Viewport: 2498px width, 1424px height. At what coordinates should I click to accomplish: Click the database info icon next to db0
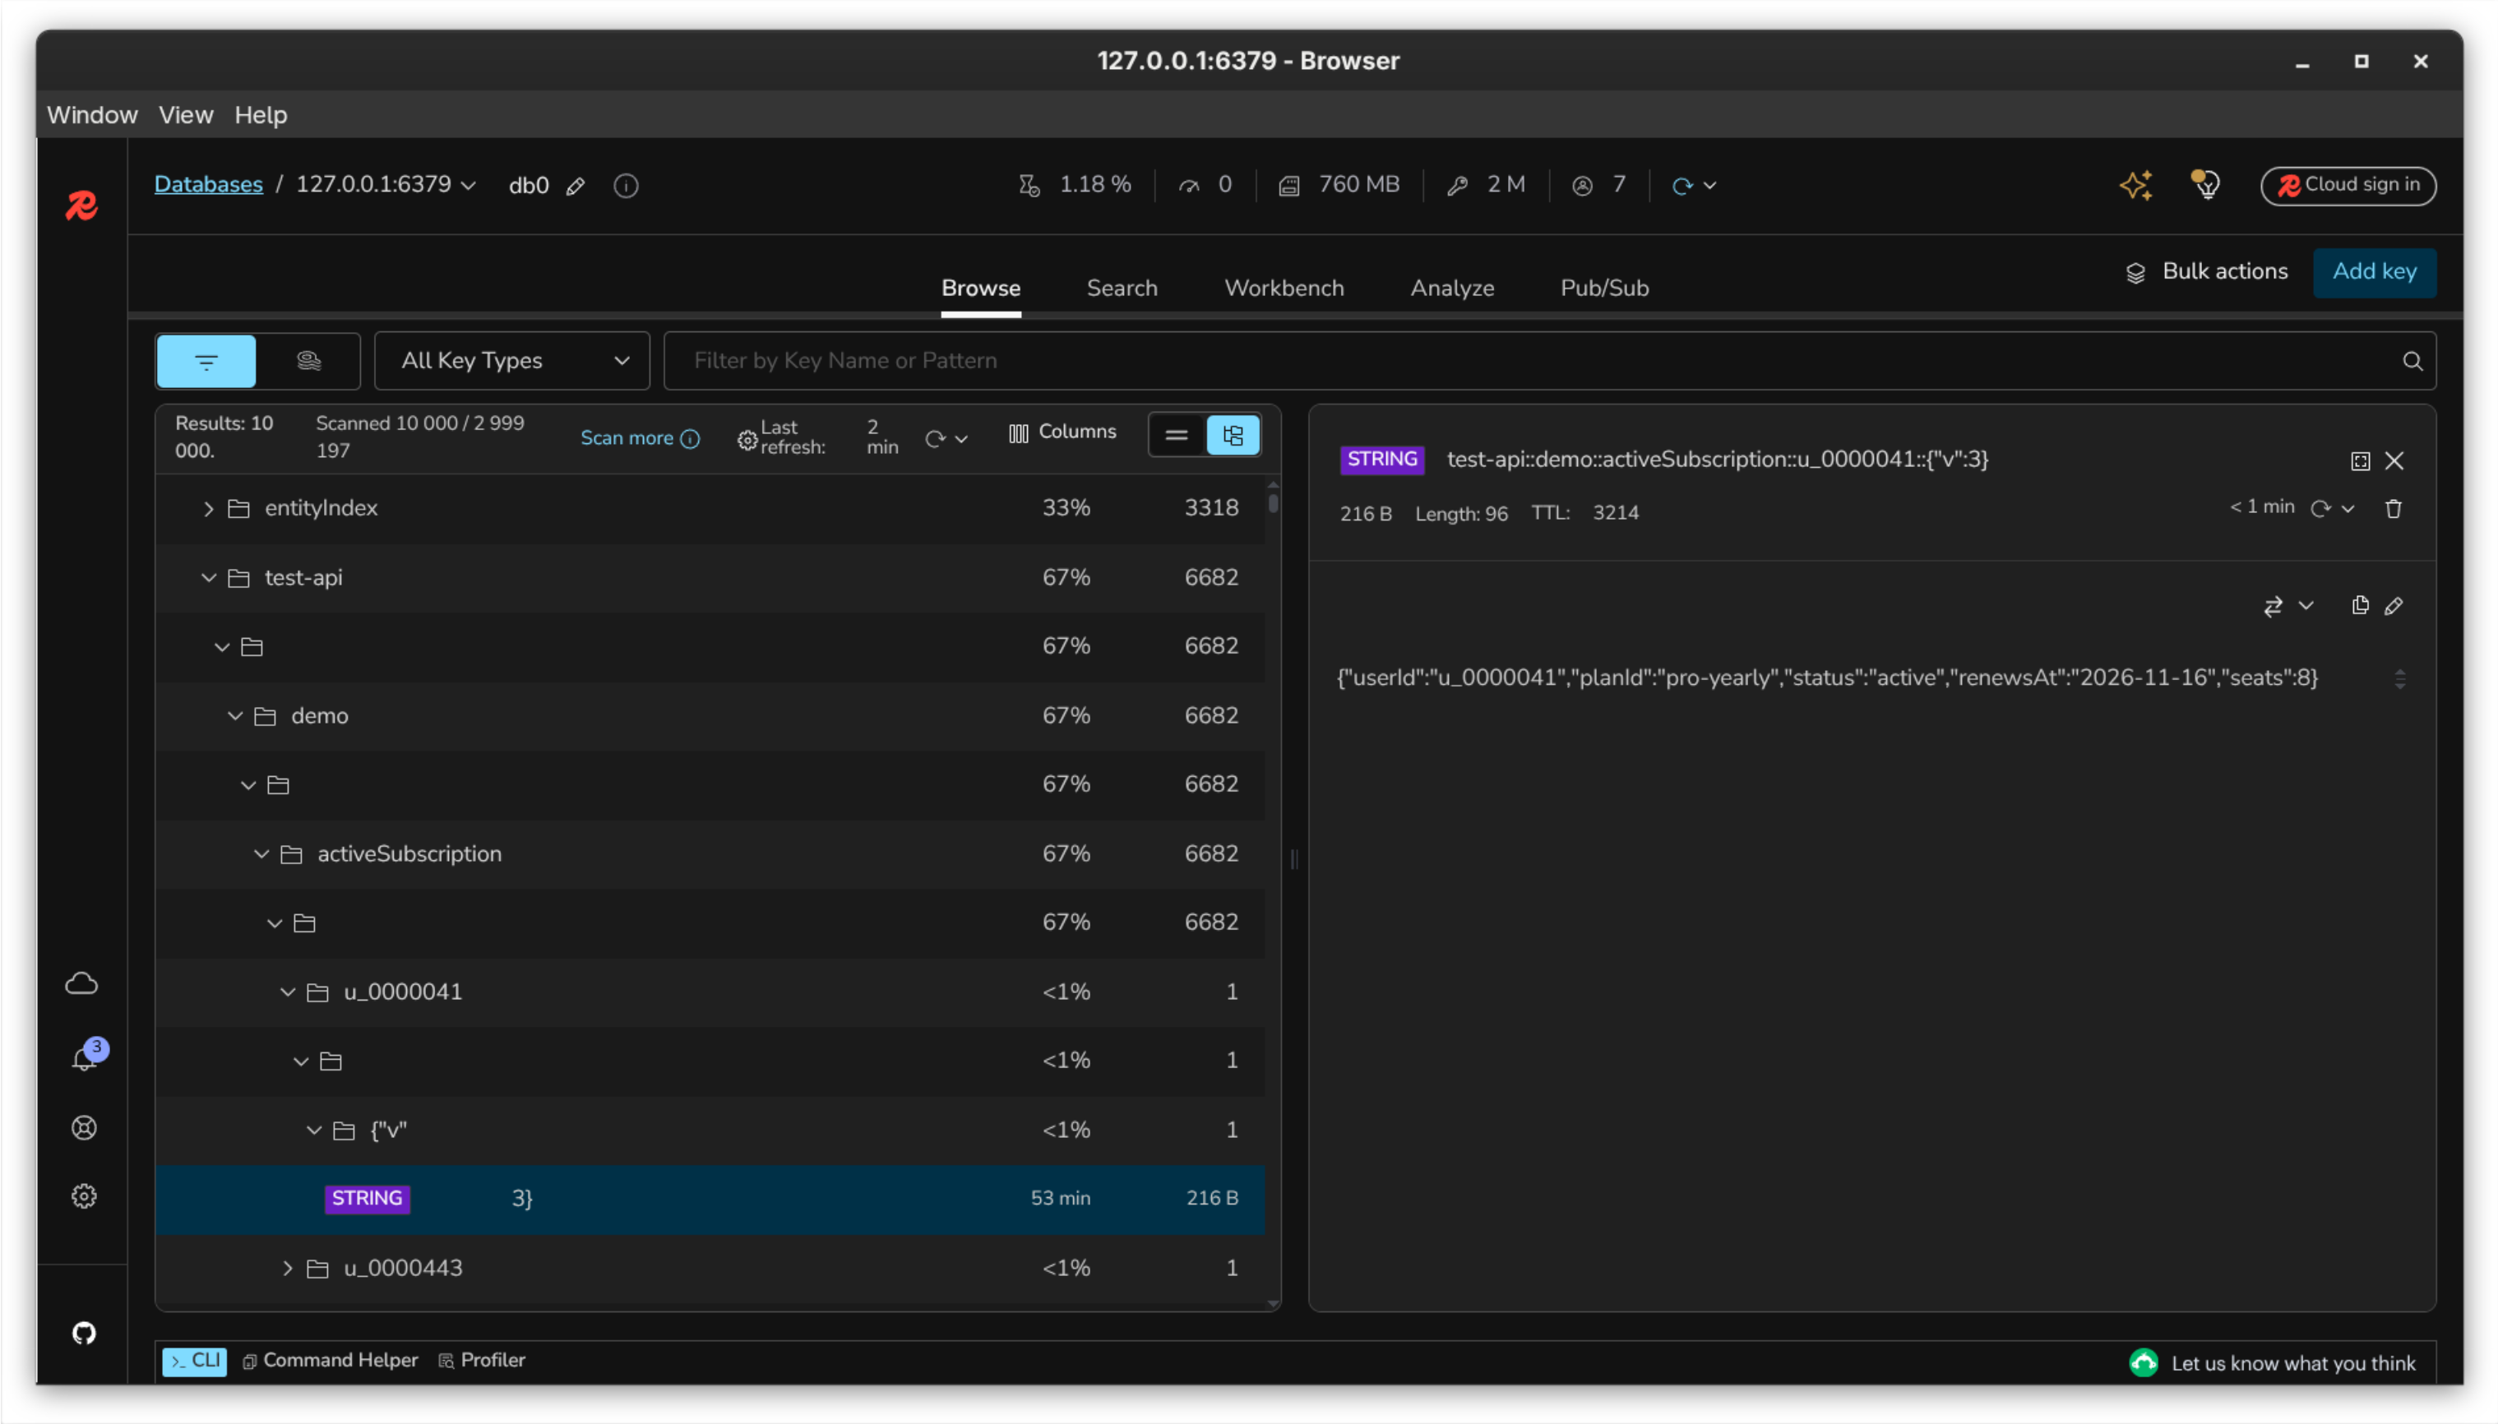pos(626,186)
